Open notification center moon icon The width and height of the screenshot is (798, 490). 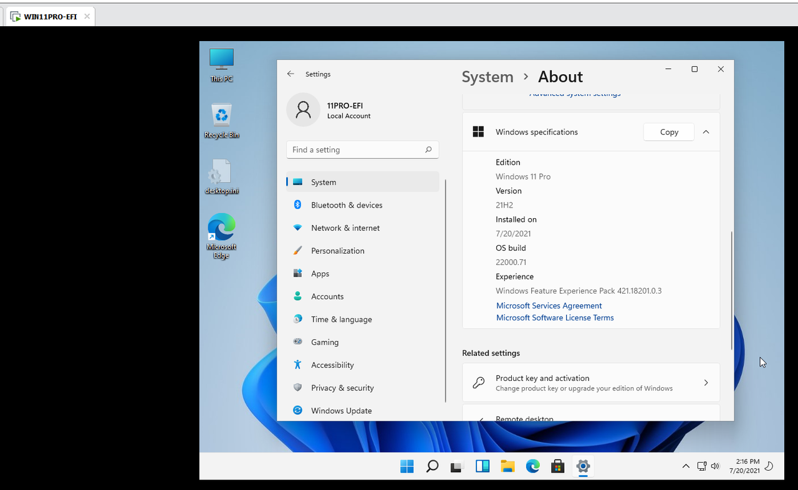point(769,466)
